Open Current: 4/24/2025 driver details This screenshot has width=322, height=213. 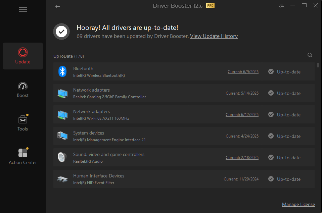242,136
